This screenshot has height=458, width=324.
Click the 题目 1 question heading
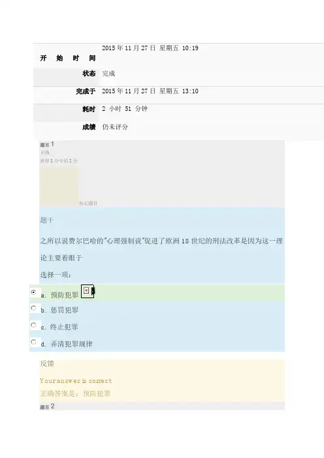[x=47, y=144]
